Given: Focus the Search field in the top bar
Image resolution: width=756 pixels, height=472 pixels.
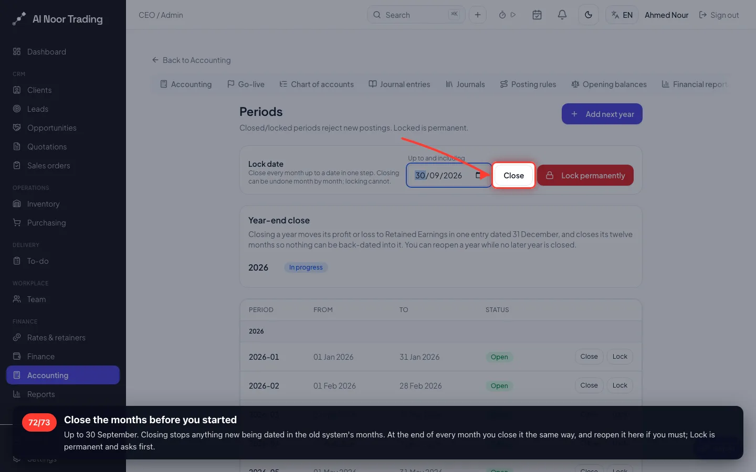Looking at the screenshot, I should click(x=416, y=15).
